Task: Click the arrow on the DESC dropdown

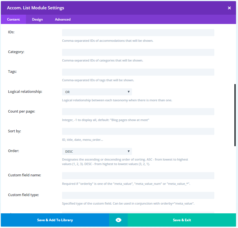Action: point(129,152)
